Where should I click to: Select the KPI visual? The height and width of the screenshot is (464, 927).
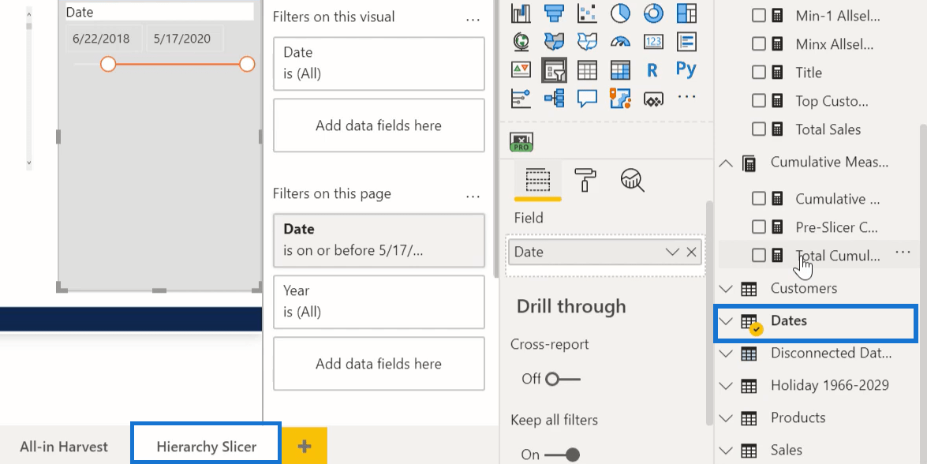pos(521,69)
